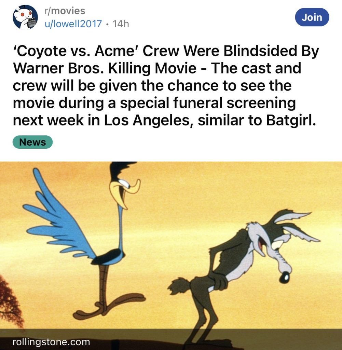
Task: Join the r/movies community
Action: pyautogui.click(x=312, y=17)
